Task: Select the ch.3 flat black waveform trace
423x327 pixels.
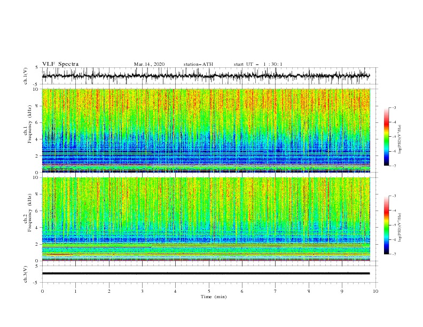Action: click(206, 274)
